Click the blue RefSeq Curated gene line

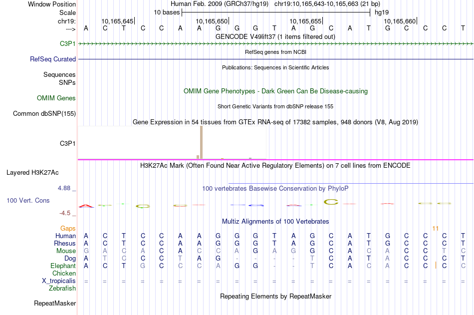click(275, 59)
